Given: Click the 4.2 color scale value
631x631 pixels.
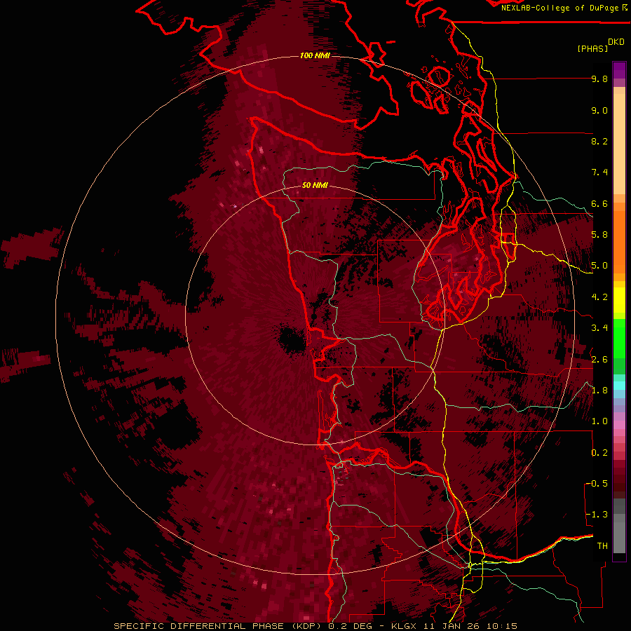Looking at the screenshot, I should pyautogui.click(x=599, y=297).
